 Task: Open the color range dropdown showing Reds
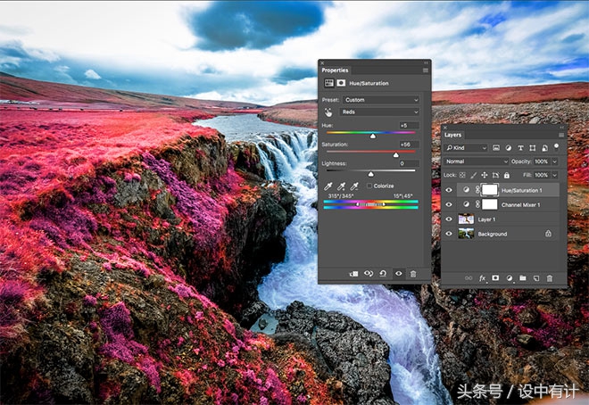point(379,112)
